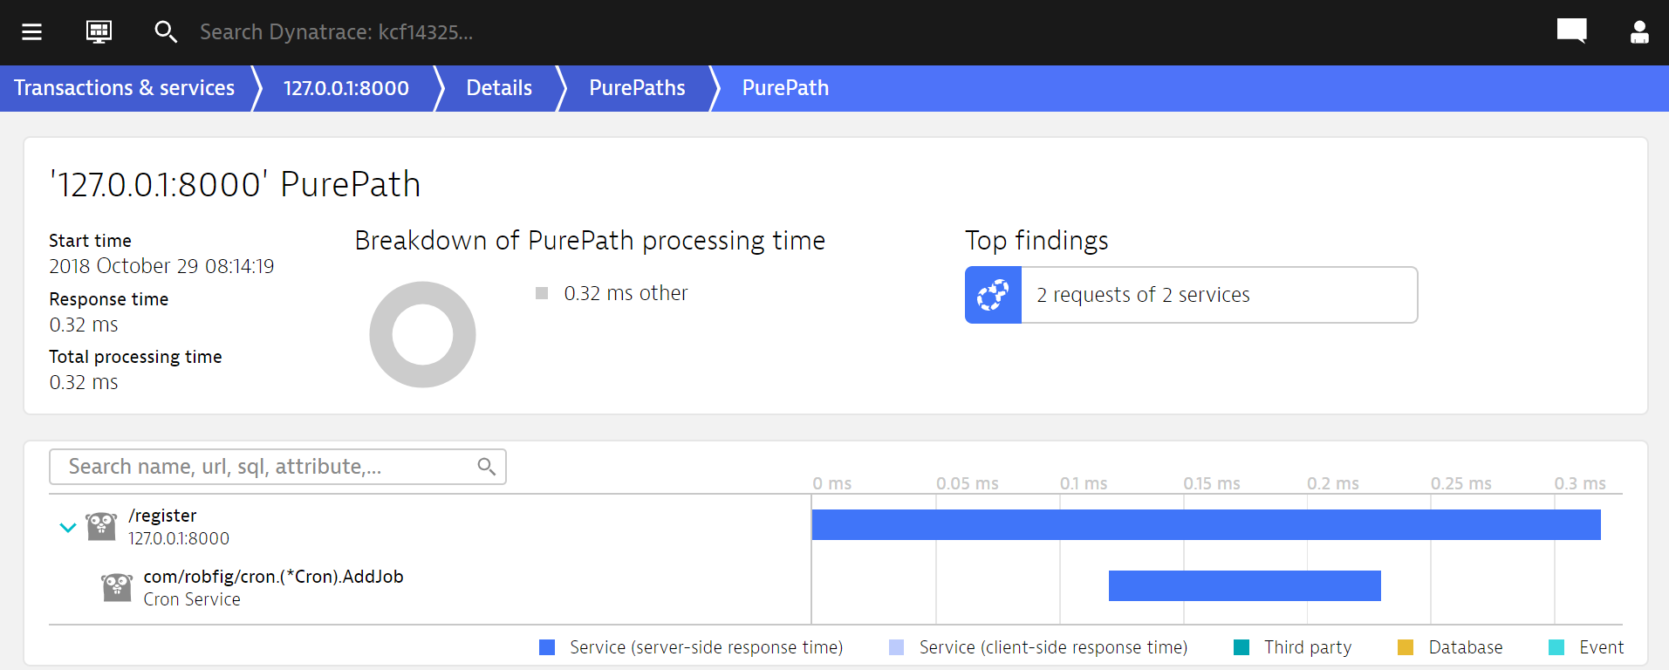1669x670 pixels.
Task: Click the services icon in Top findings
Action: pos(993,295)
